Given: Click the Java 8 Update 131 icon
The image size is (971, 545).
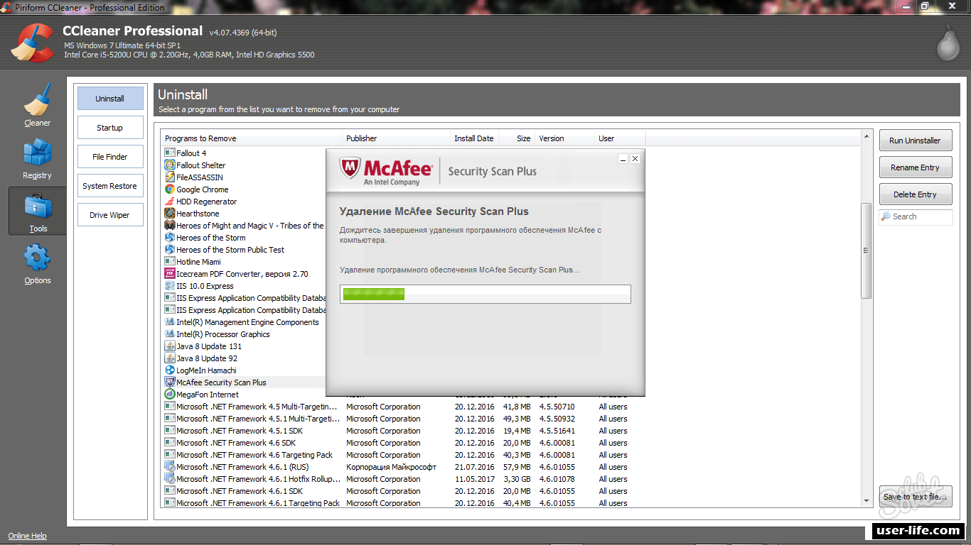Looking at the screenshot, I should coord(170,346).
